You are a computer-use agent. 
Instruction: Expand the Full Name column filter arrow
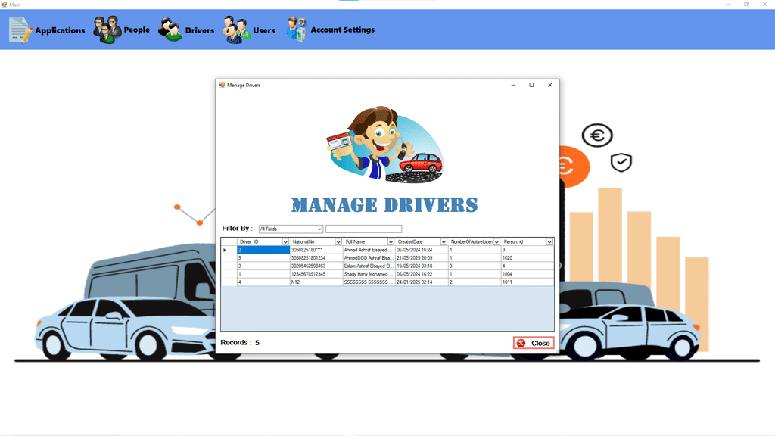point(391,242)
